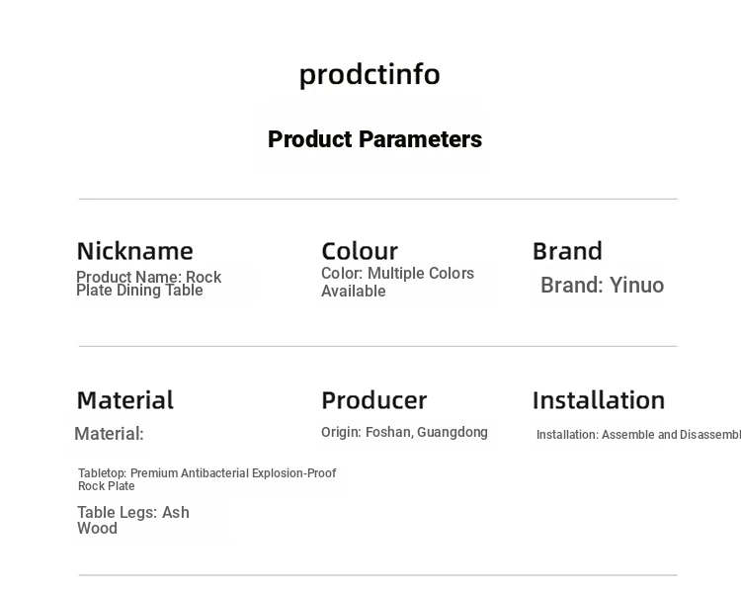
Task: Click the Brand heading
Action: pos(567,251)
